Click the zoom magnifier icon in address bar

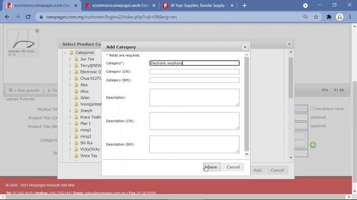point(306,17)
